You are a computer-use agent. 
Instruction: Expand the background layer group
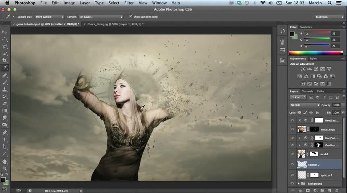tap(298, 184)
